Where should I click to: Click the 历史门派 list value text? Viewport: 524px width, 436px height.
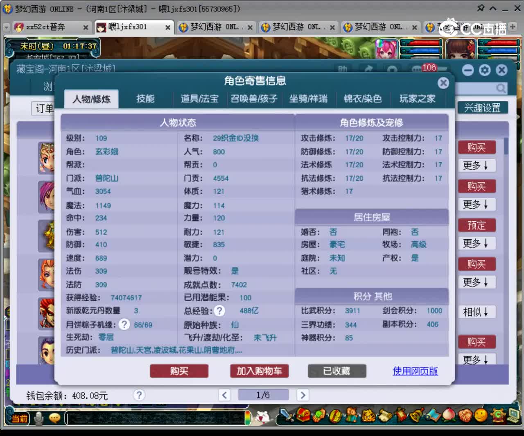click(x=176, y=350)
